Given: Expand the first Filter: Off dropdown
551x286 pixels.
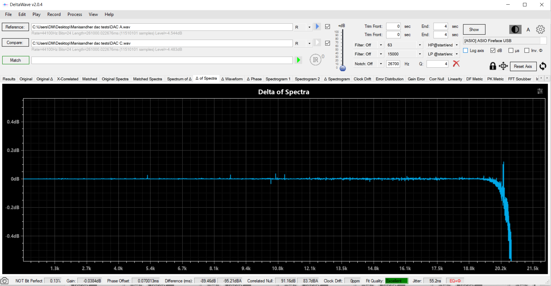Looking at the screenshot, I should click(x=381, y=45).
